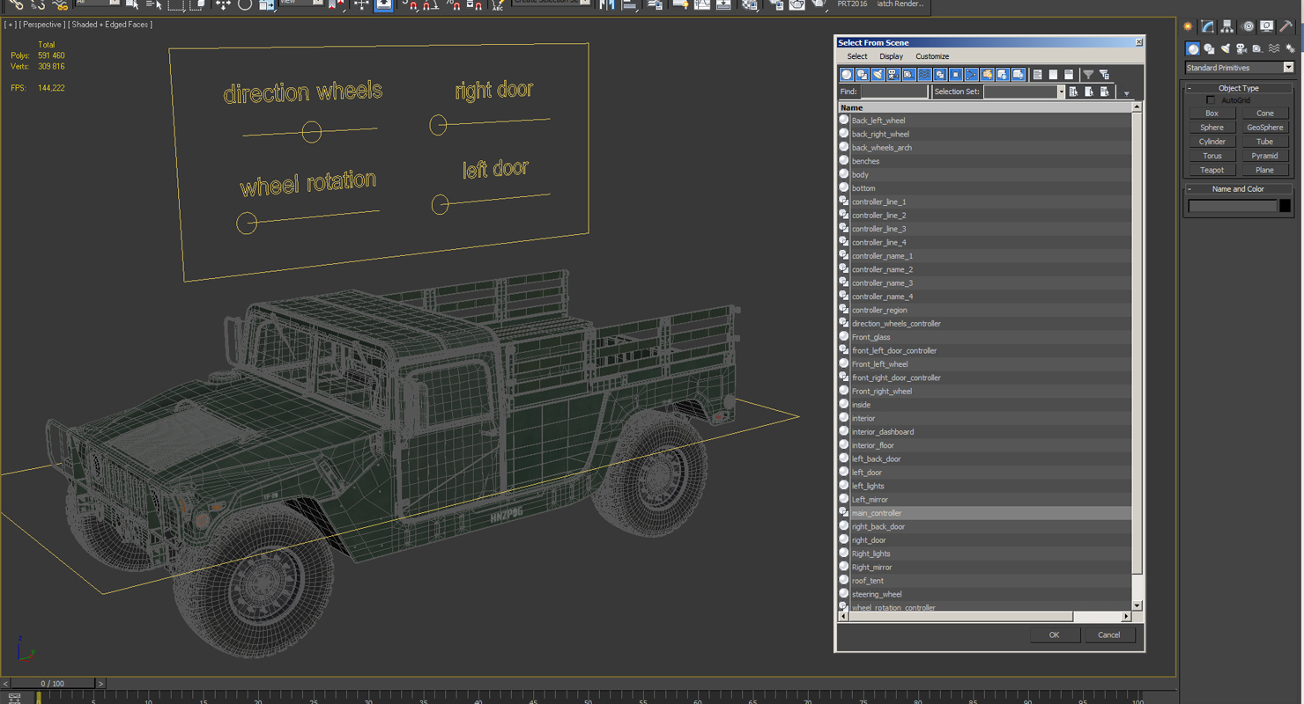
Task: Click the down arrow of the list's vertical scrollbar
Action: pyautogui.click(x=1137, y=605)
